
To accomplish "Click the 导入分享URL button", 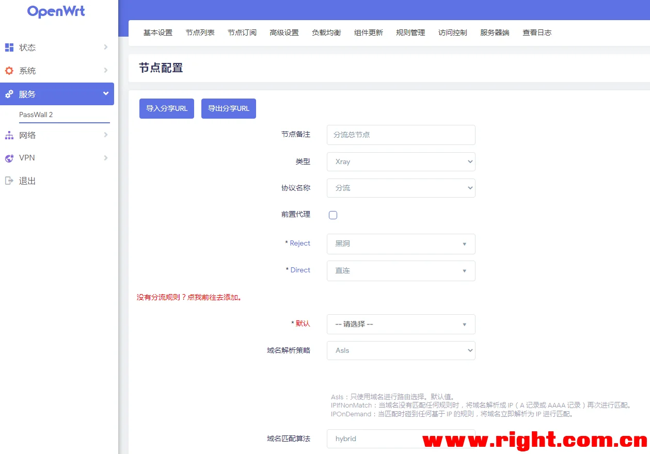I will click(x=166, y=108).
